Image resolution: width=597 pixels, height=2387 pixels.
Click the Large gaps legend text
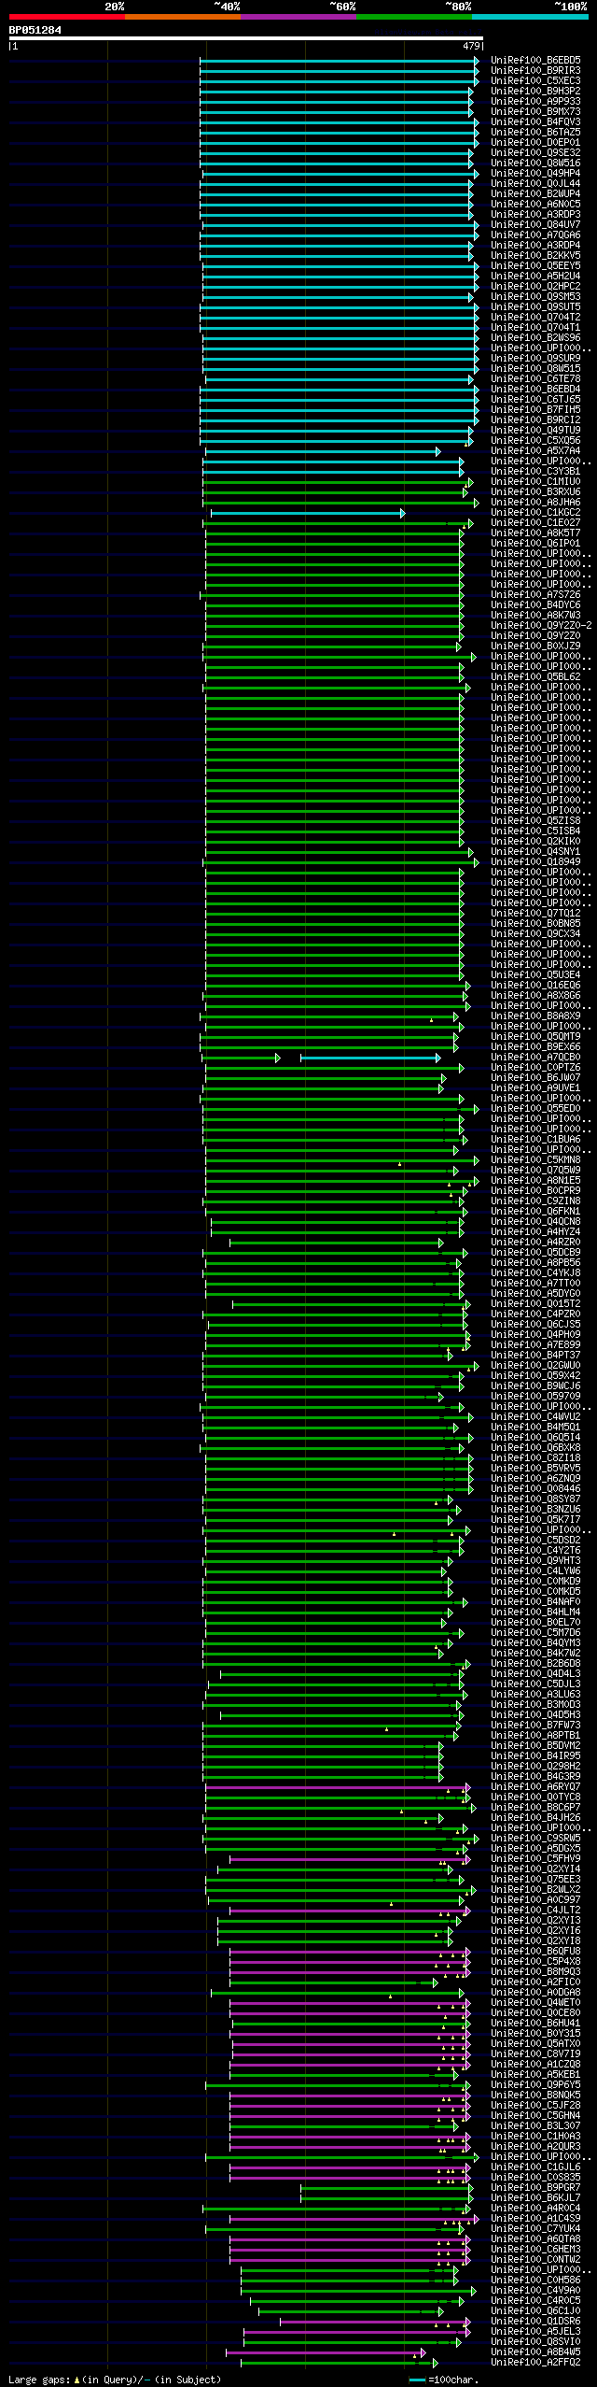[115, 2380]
